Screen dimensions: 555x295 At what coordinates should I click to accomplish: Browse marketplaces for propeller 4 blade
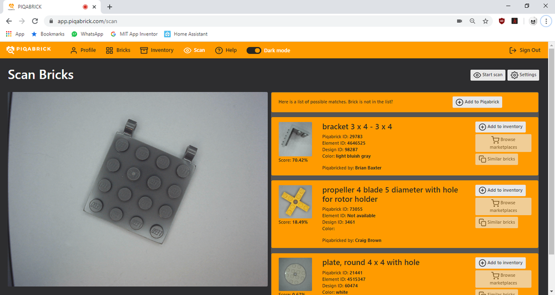[x=503, y=207]
